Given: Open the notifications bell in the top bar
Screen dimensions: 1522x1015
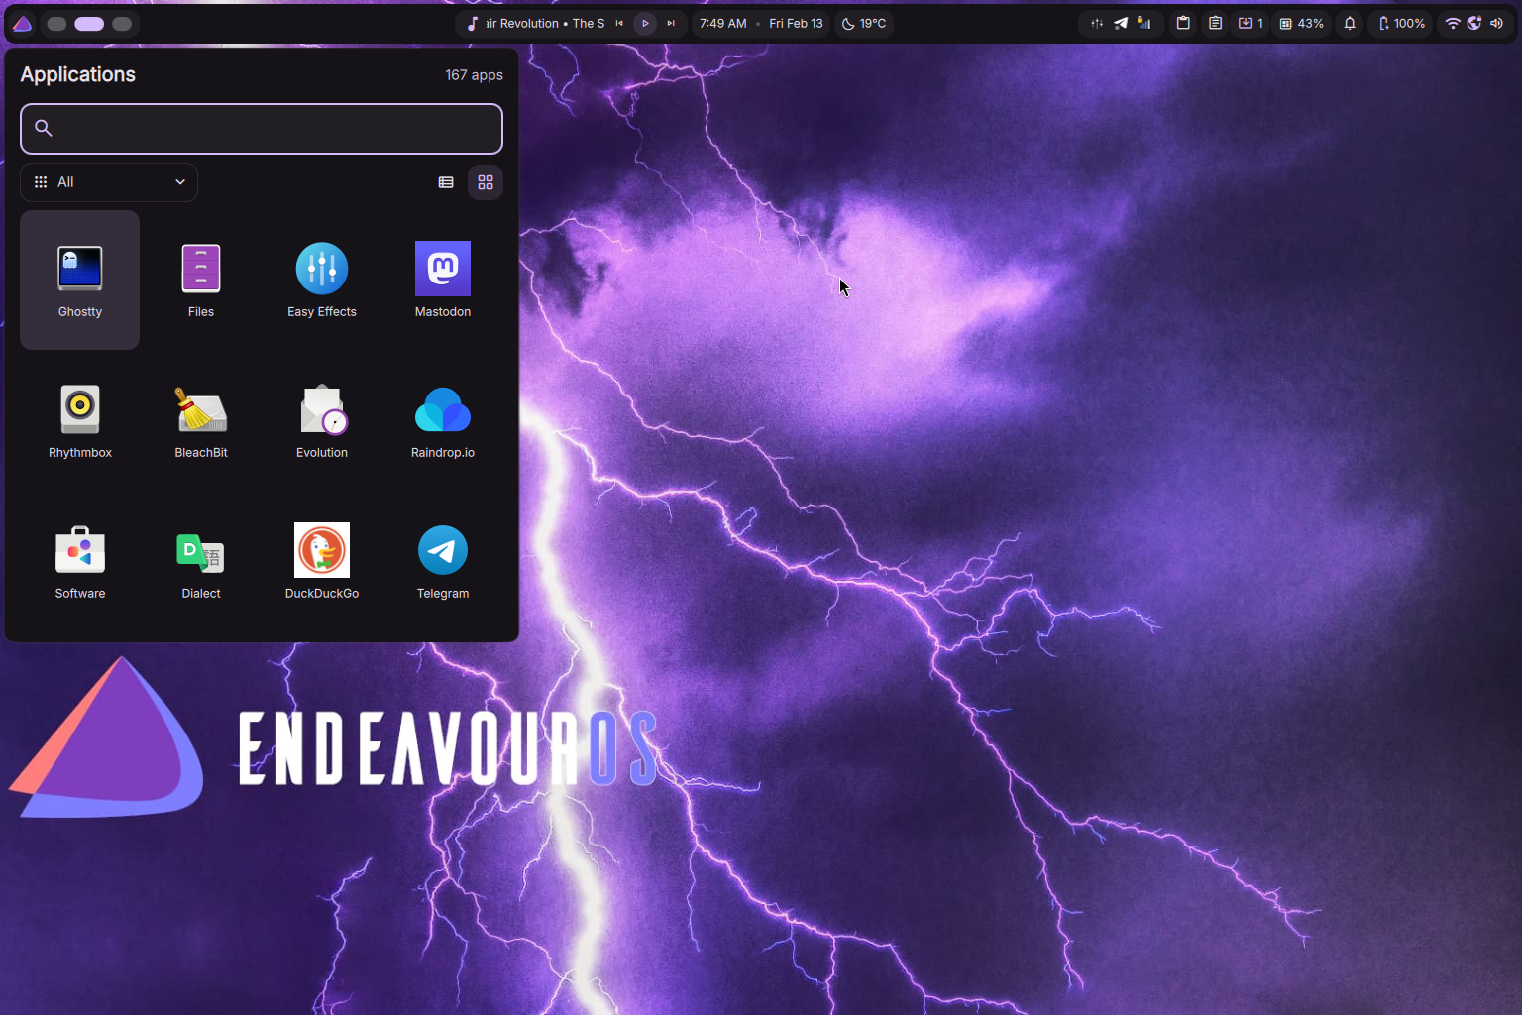Looking at the screenshot, I should point(1350,24).
